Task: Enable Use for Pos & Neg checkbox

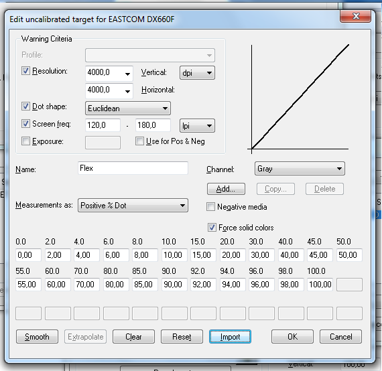Action: [x=139, y=141]
